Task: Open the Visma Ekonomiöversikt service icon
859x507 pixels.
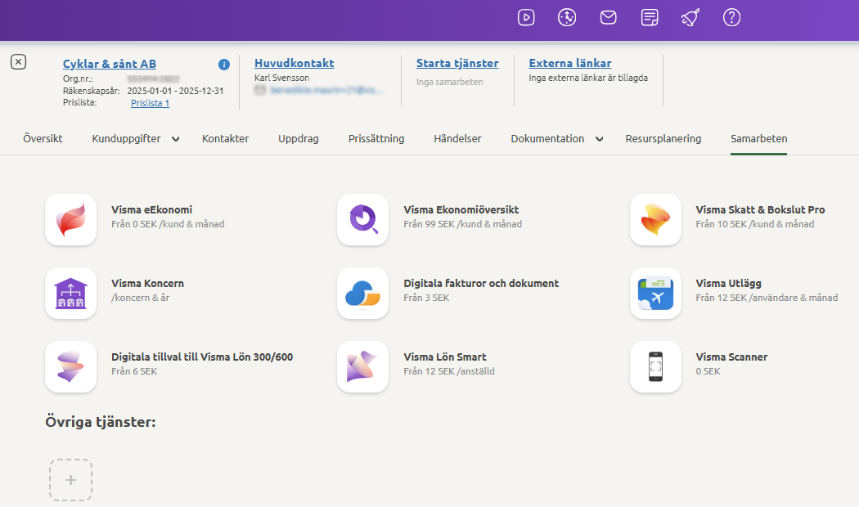Action: (362, 219)
